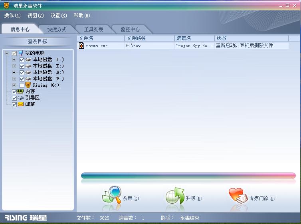Click the globe upgrade icon for 升级
This screenshot has width=301, height=224.
click(x=175, y=196)
